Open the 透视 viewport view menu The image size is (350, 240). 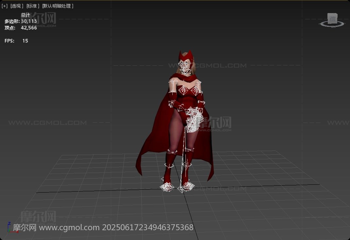tap(17, 6)
